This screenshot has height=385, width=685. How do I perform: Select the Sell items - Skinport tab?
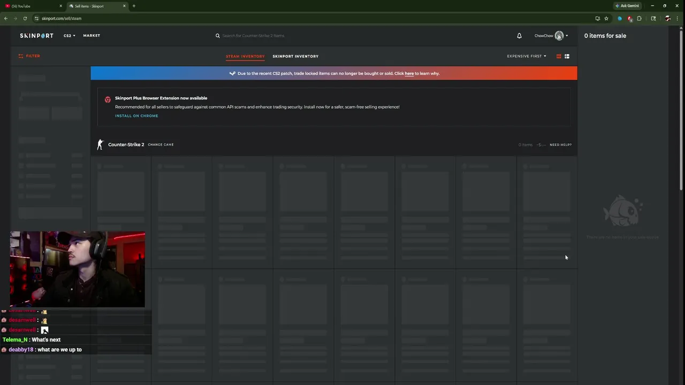(98, 6)
